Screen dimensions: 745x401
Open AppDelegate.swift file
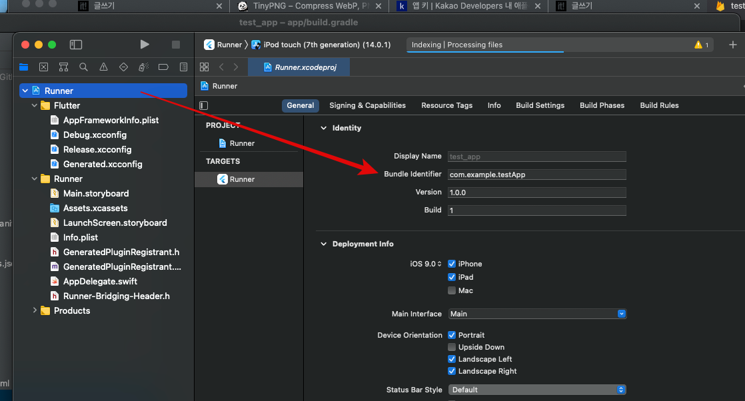93,281
